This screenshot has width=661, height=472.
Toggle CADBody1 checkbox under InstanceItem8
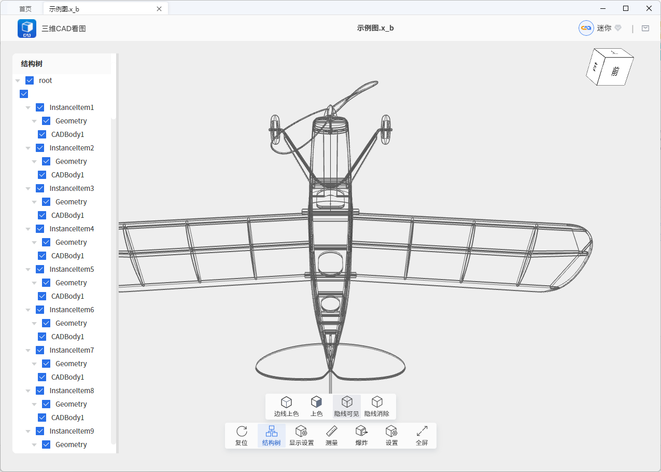[42, 418]
